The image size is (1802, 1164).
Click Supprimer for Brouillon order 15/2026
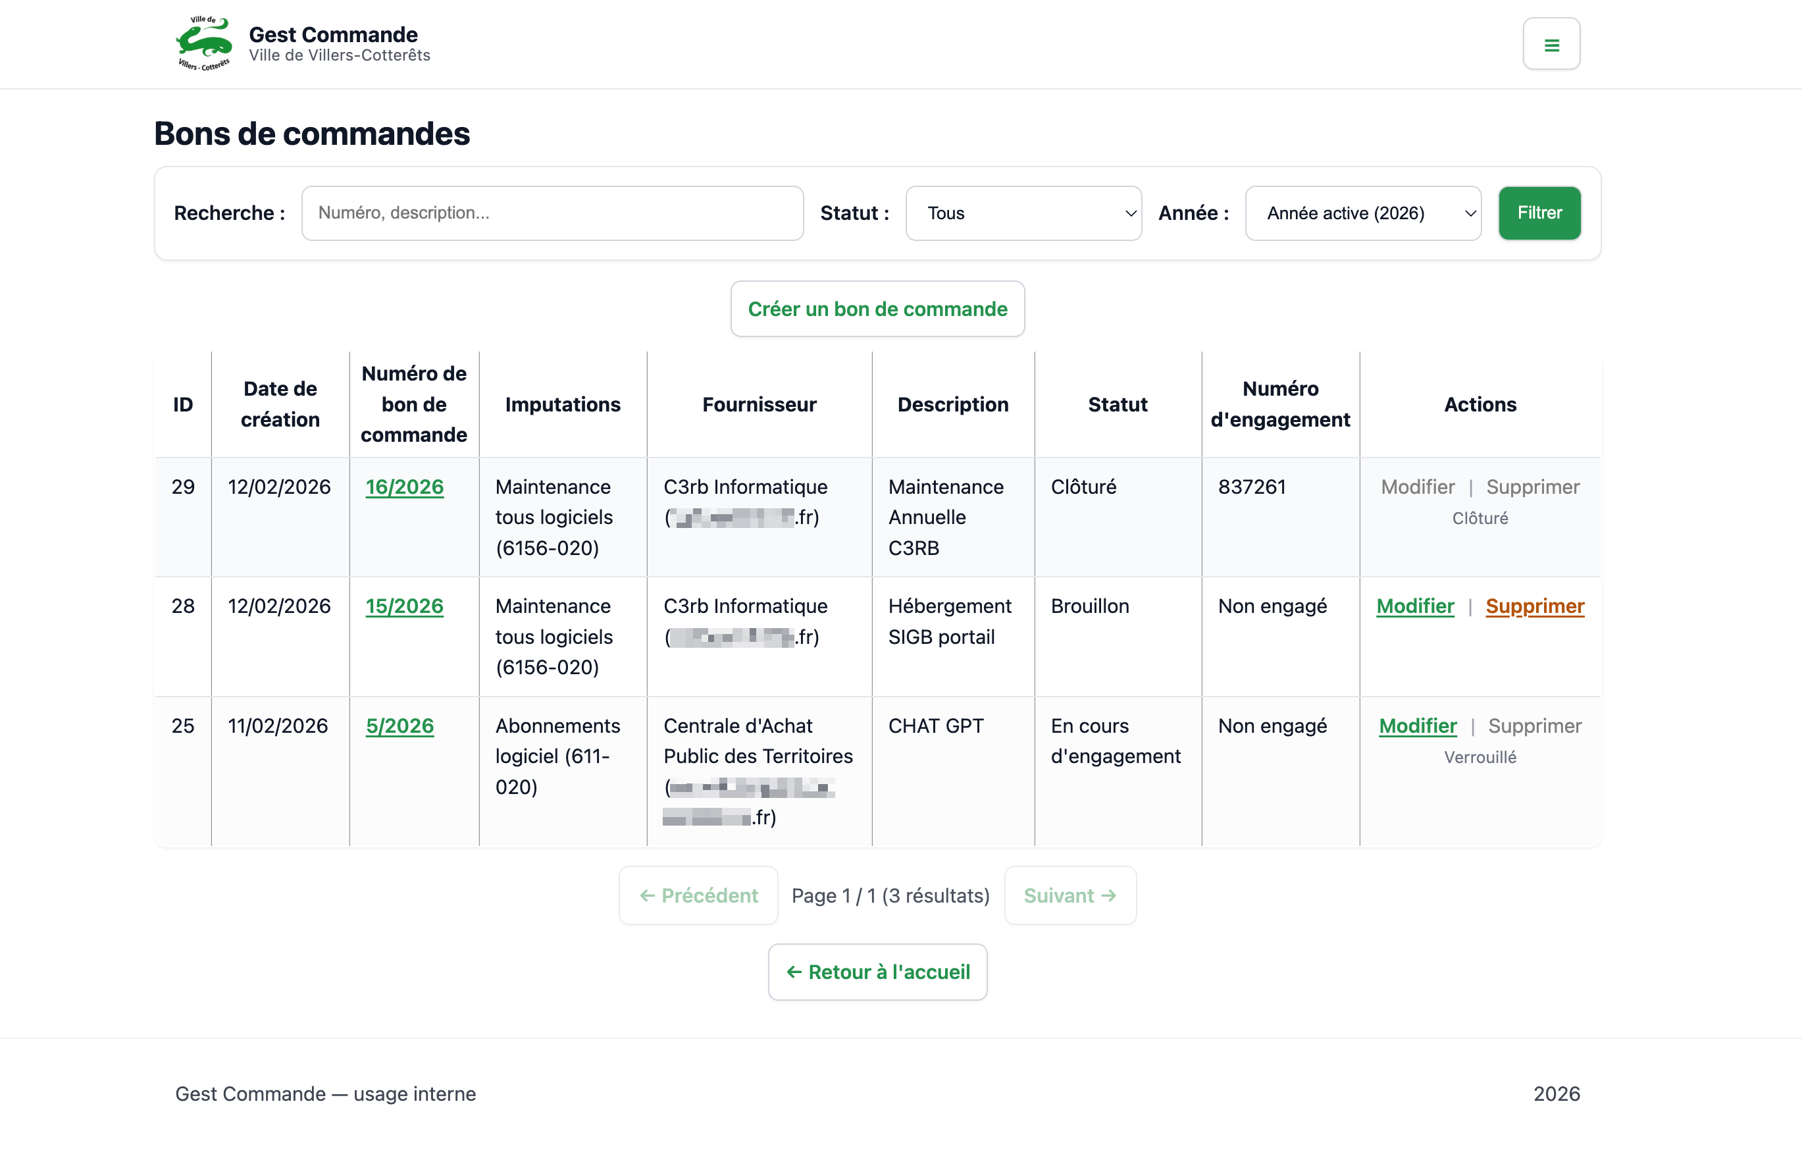click(x=1533, y=606)
